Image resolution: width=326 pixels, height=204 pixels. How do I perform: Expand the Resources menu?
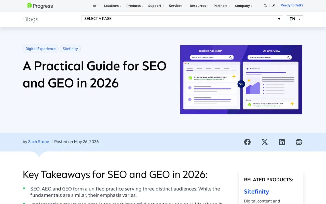(199, 6)
